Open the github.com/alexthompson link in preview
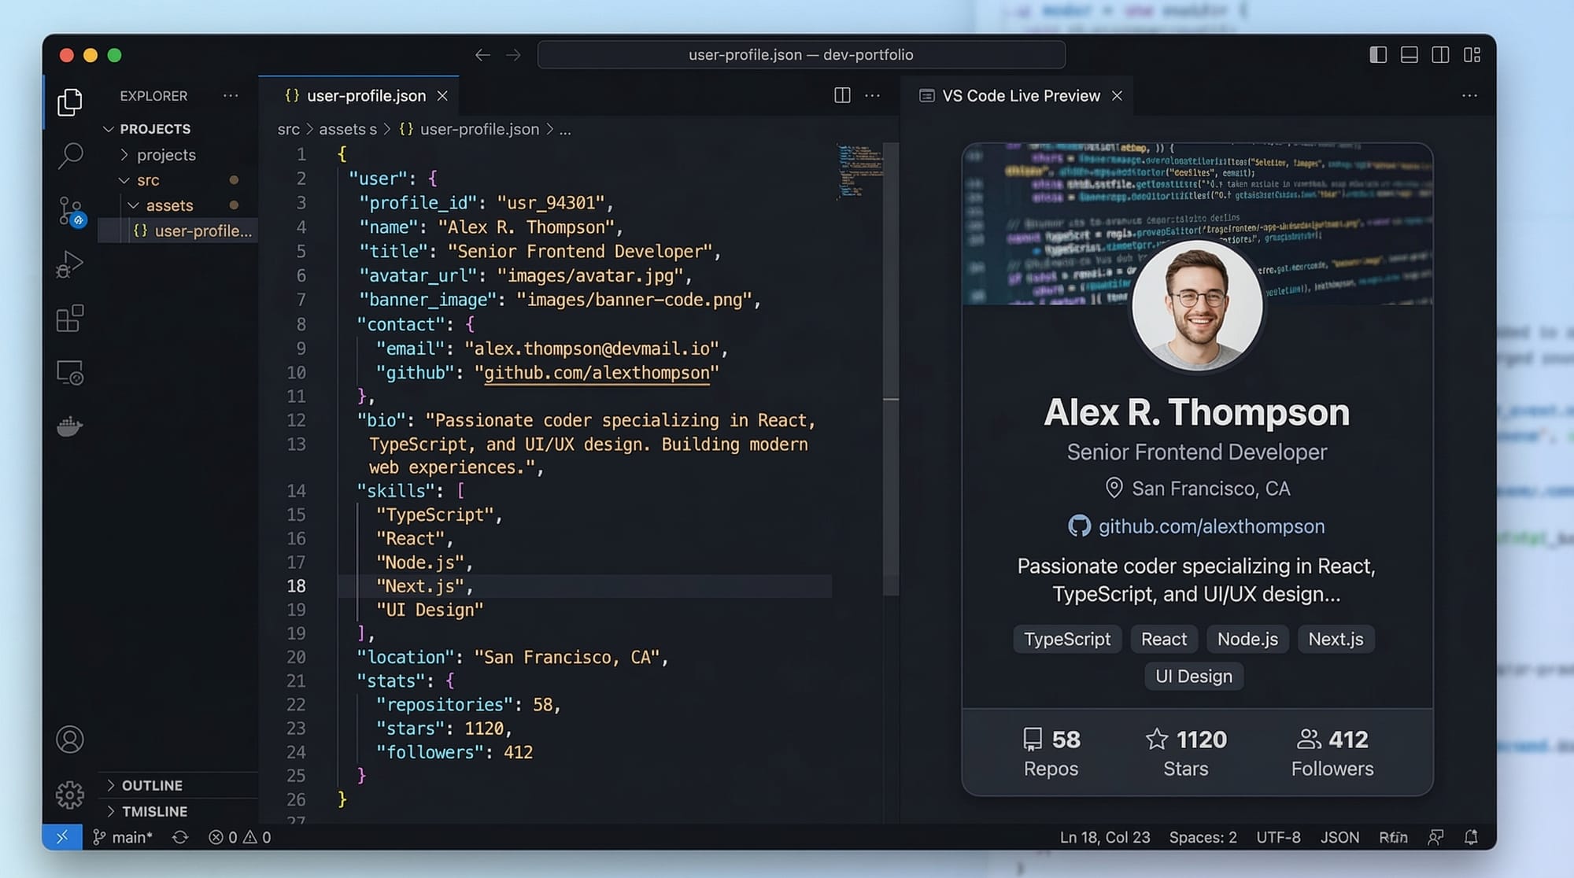The image size is (1574, 878). (x=1210, y=526)
